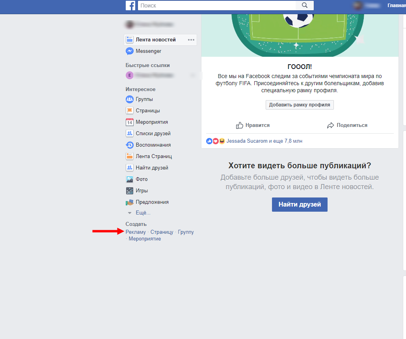The height and width of the screenshot is (339, 406).
Task: Click the Нравится thumbs-up icon
Action: tap(240, 125)
